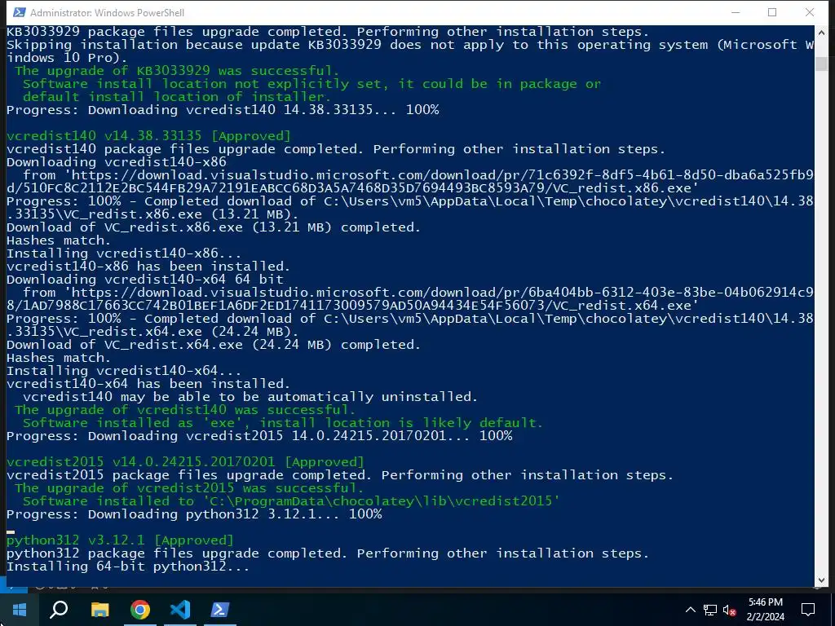This screenshot has height=626, width=835.
Task: Open the Action Center notifications icon
Action: pos(808,610)
